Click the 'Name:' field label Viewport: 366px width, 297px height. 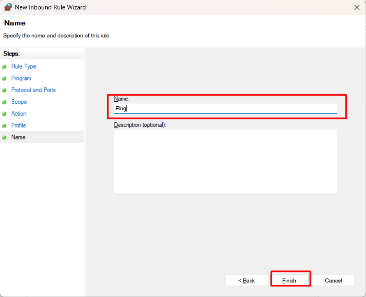point(122,99)
